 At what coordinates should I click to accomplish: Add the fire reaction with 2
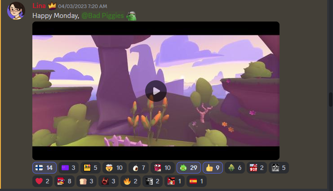tap(130, 181)
